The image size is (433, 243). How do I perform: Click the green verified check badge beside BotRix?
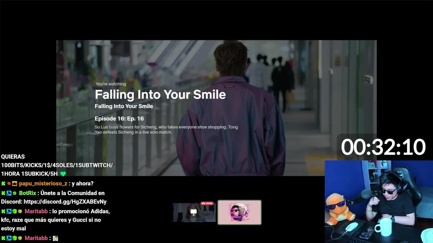[x=15, y=193]
